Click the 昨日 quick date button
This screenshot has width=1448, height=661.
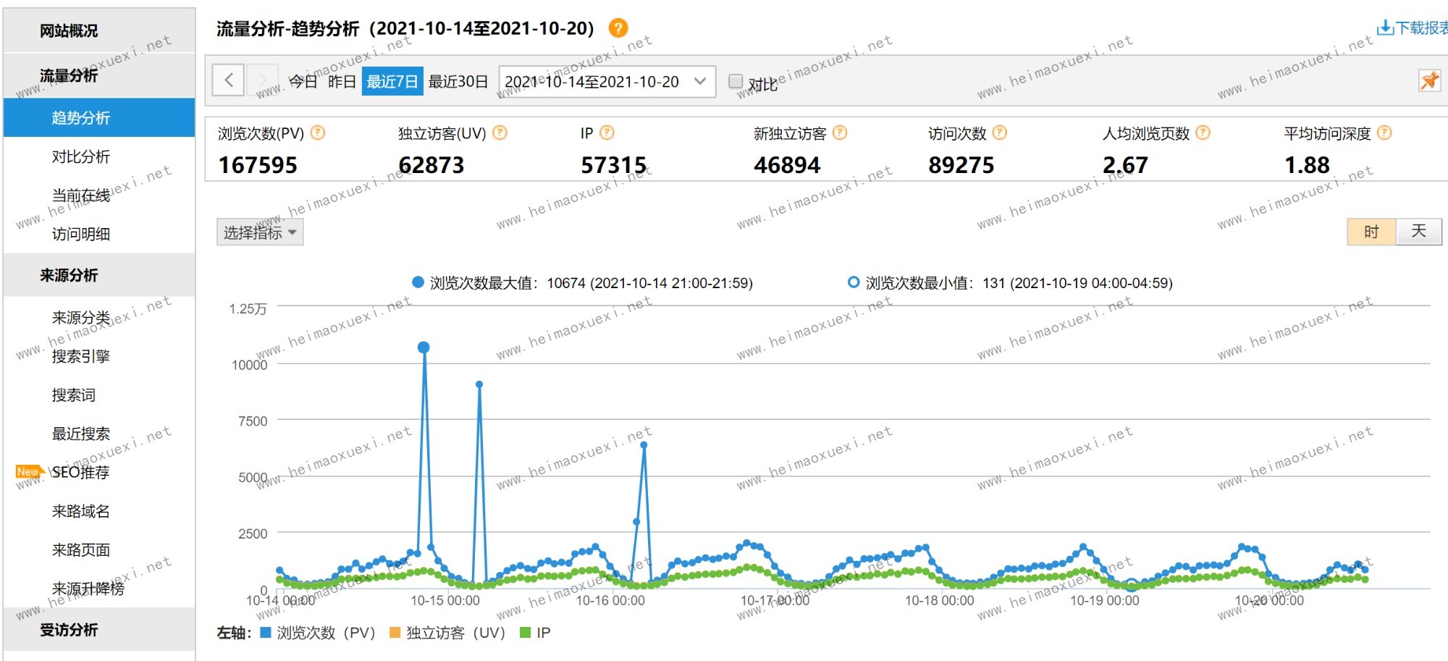pyautogui.click(x=342, y=81)
